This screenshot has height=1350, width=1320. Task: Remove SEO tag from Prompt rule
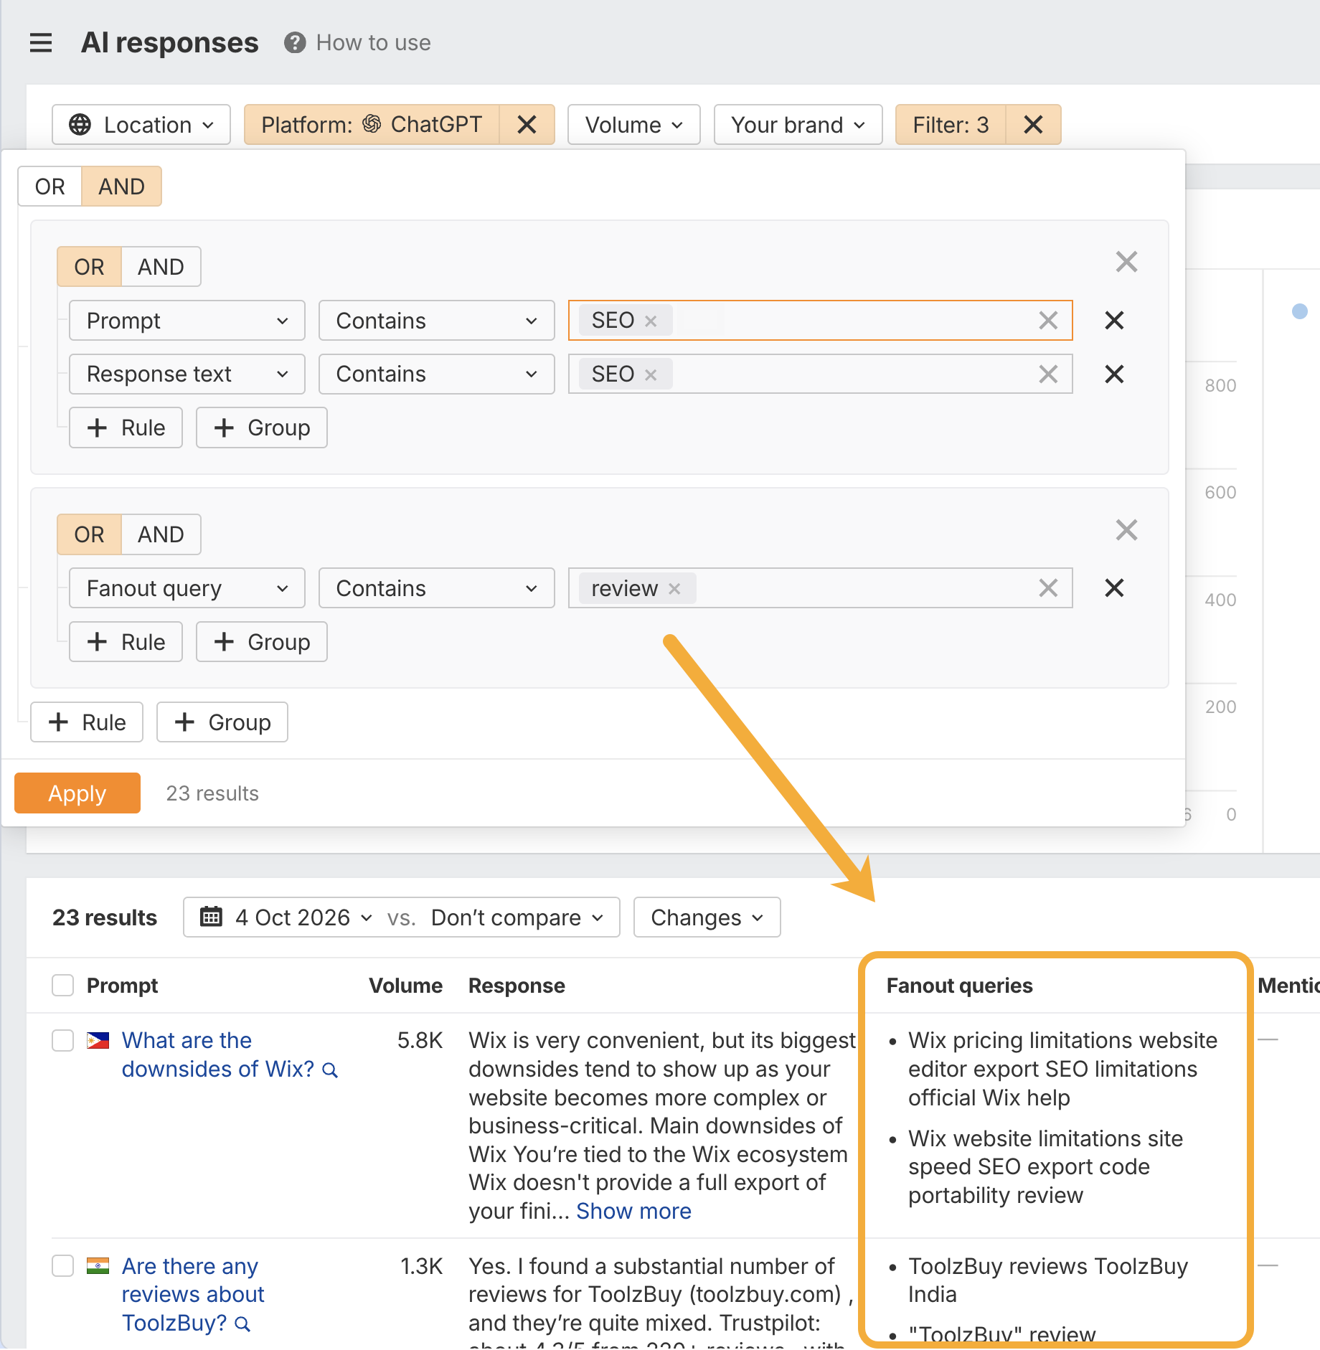click(x=651, y=321)
